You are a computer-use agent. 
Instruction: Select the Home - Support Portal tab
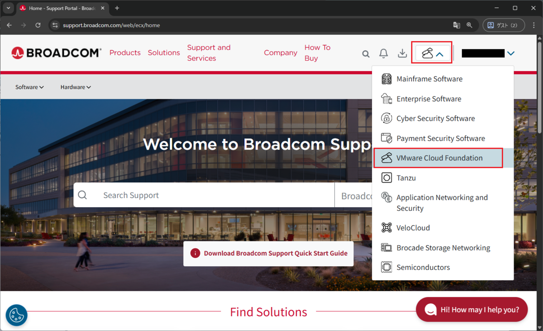pyautogui.click(x=63, y=9)
